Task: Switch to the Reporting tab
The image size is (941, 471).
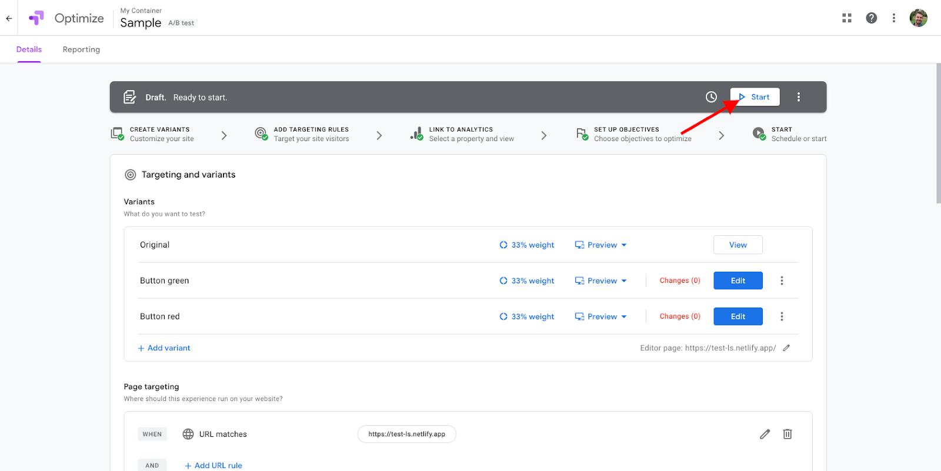Action: [81, 49]
